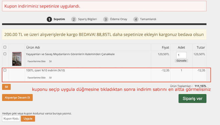Open the Çanakkale book product title
The width and height of the screenshot is (220, 125).
(70, 54)
